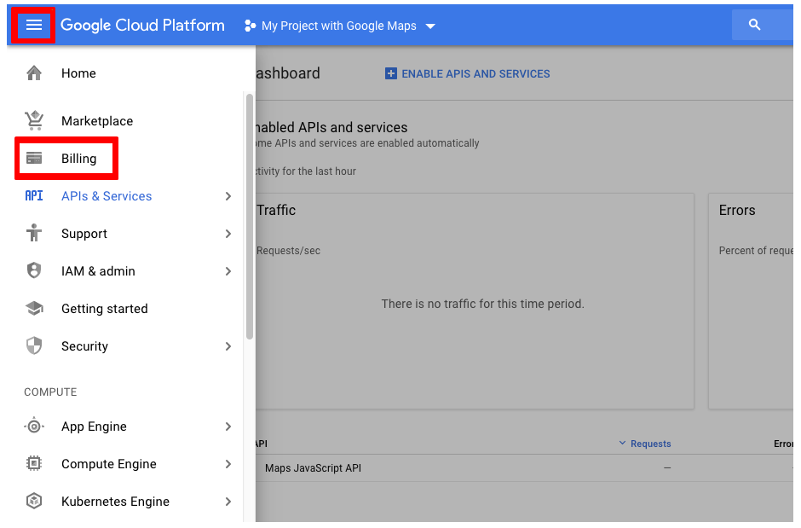Open the Maps JavaScript API link
The image size is (801, 528).
coord(313,467)
